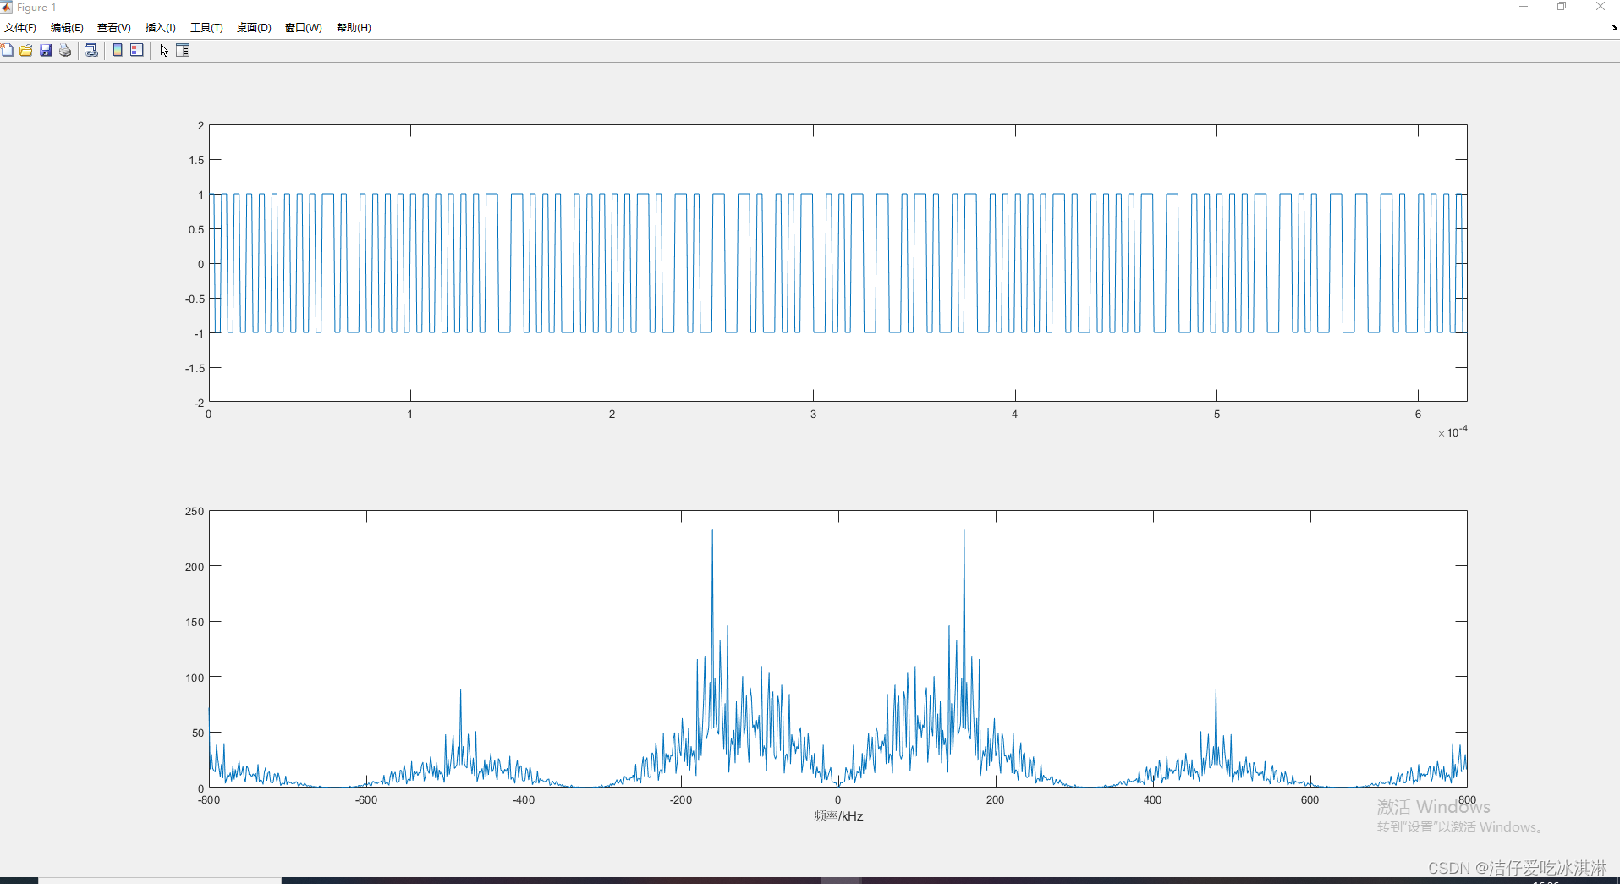This screenshot has width=1620, height=884.
Task: Click the 600 tick label on lower x-axis
Action: click(1310, 800)
